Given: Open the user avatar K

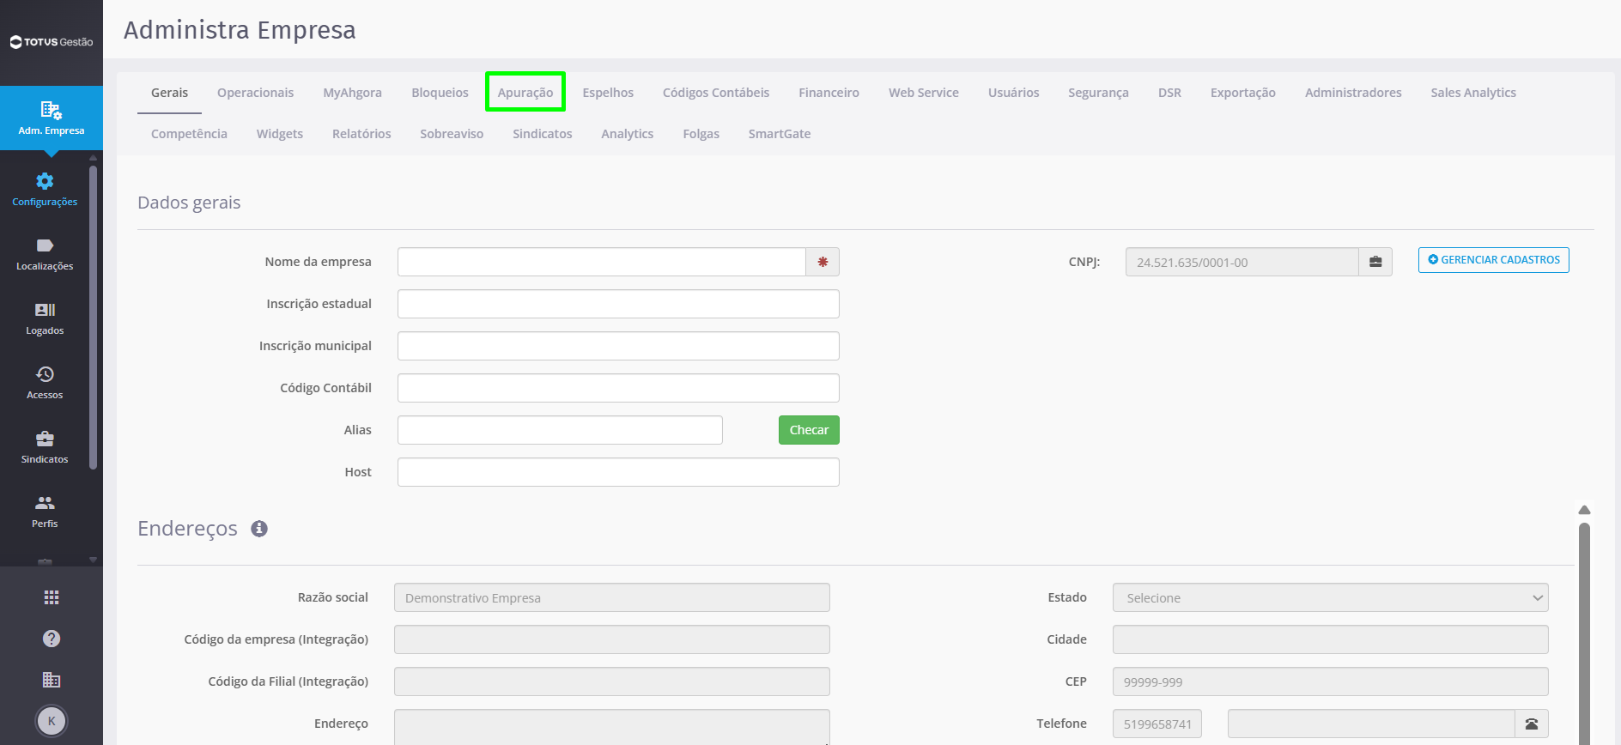Looking at the screenshot, I should point(52,721).
